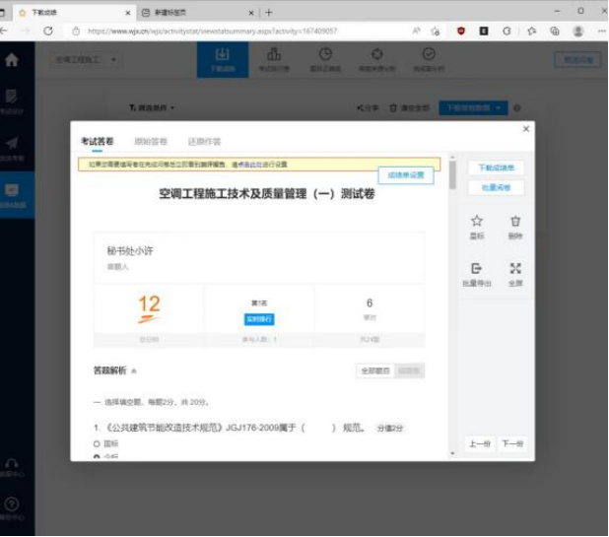This screenshot has height=537, width=609.
Task: Click the 下载成绩单 button
Action: coord(496,168)
